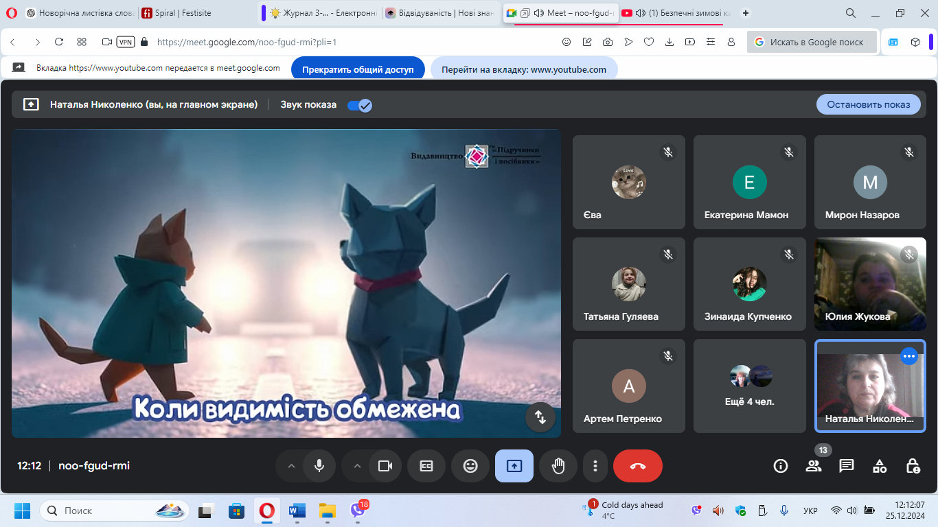Open the Windows Start menu
The height and width of the screenshot is (527, 938).
(x=23, y=511)
